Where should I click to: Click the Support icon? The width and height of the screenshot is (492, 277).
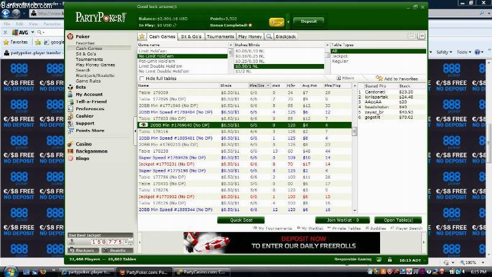70,124
